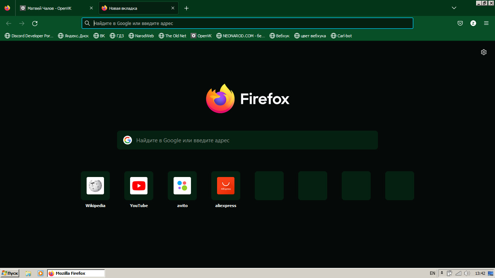Close the Новая вкладка tab
The image size is (495, 278).
pyautogui.click(x=173, y=8)
